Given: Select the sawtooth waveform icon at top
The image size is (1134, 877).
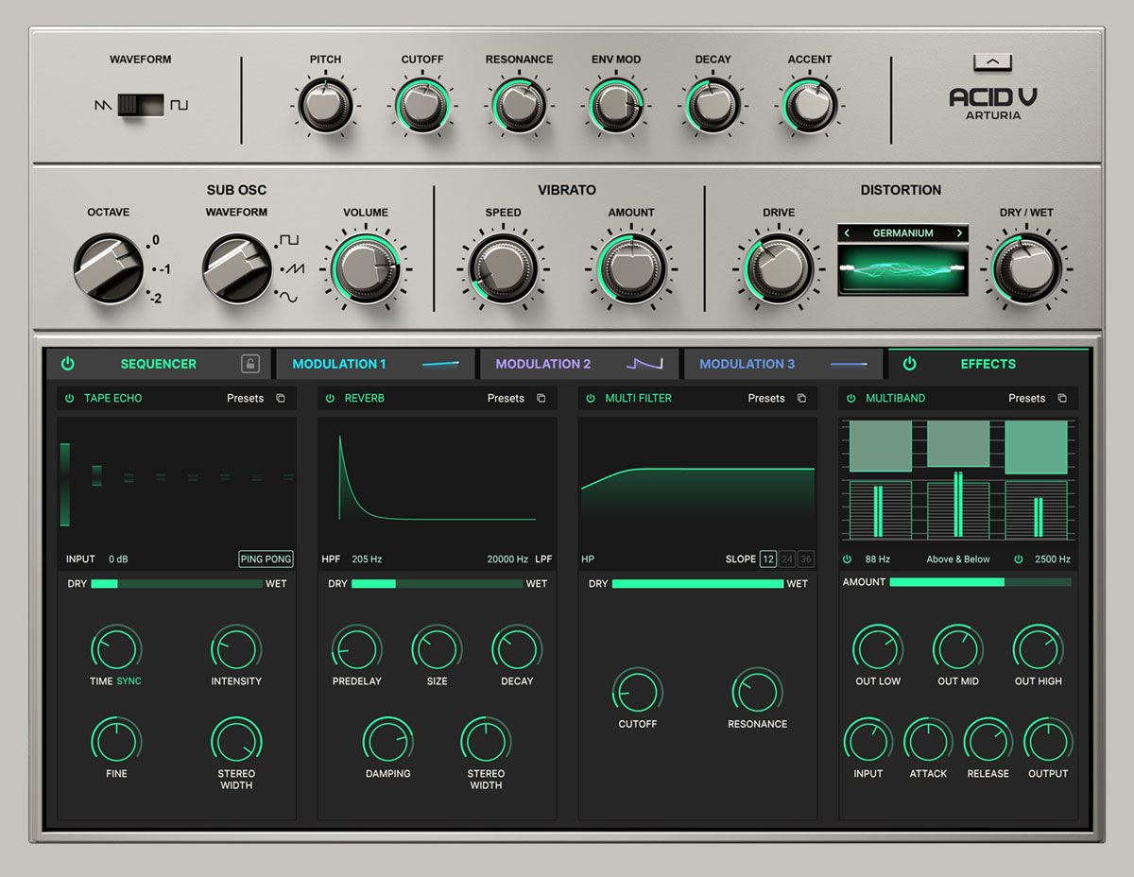Looking at the screenshot, I should click(103, 105).
